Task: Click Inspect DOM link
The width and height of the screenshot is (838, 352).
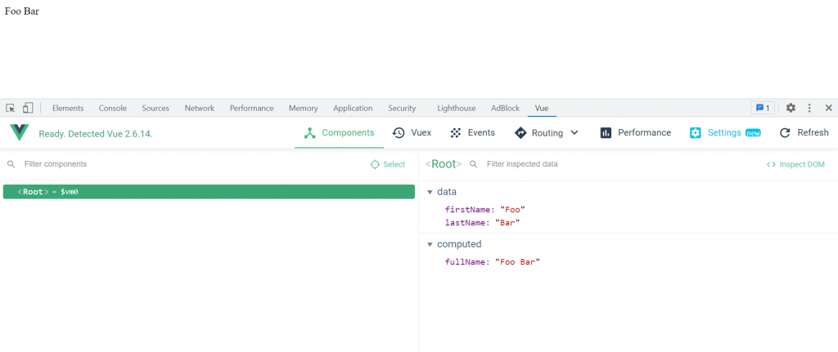Action: pyautogui.click(x=795, y=164)
